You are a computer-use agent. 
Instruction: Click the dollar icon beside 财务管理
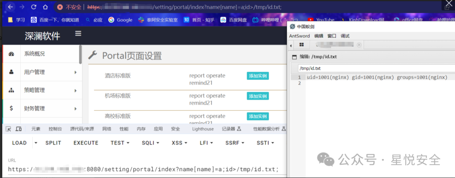tap(11, 108)
